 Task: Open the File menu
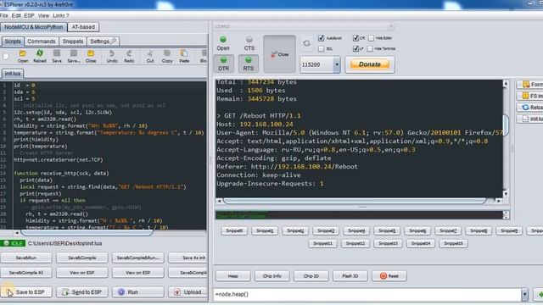point(3,15)
